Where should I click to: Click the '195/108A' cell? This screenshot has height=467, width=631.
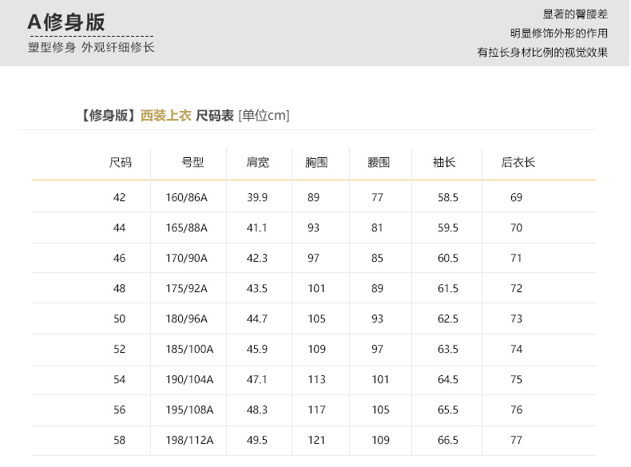(x=189, y=410)
